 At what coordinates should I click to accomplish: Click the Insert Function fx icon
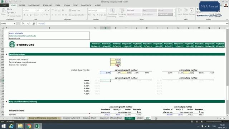tap(34, 24)
